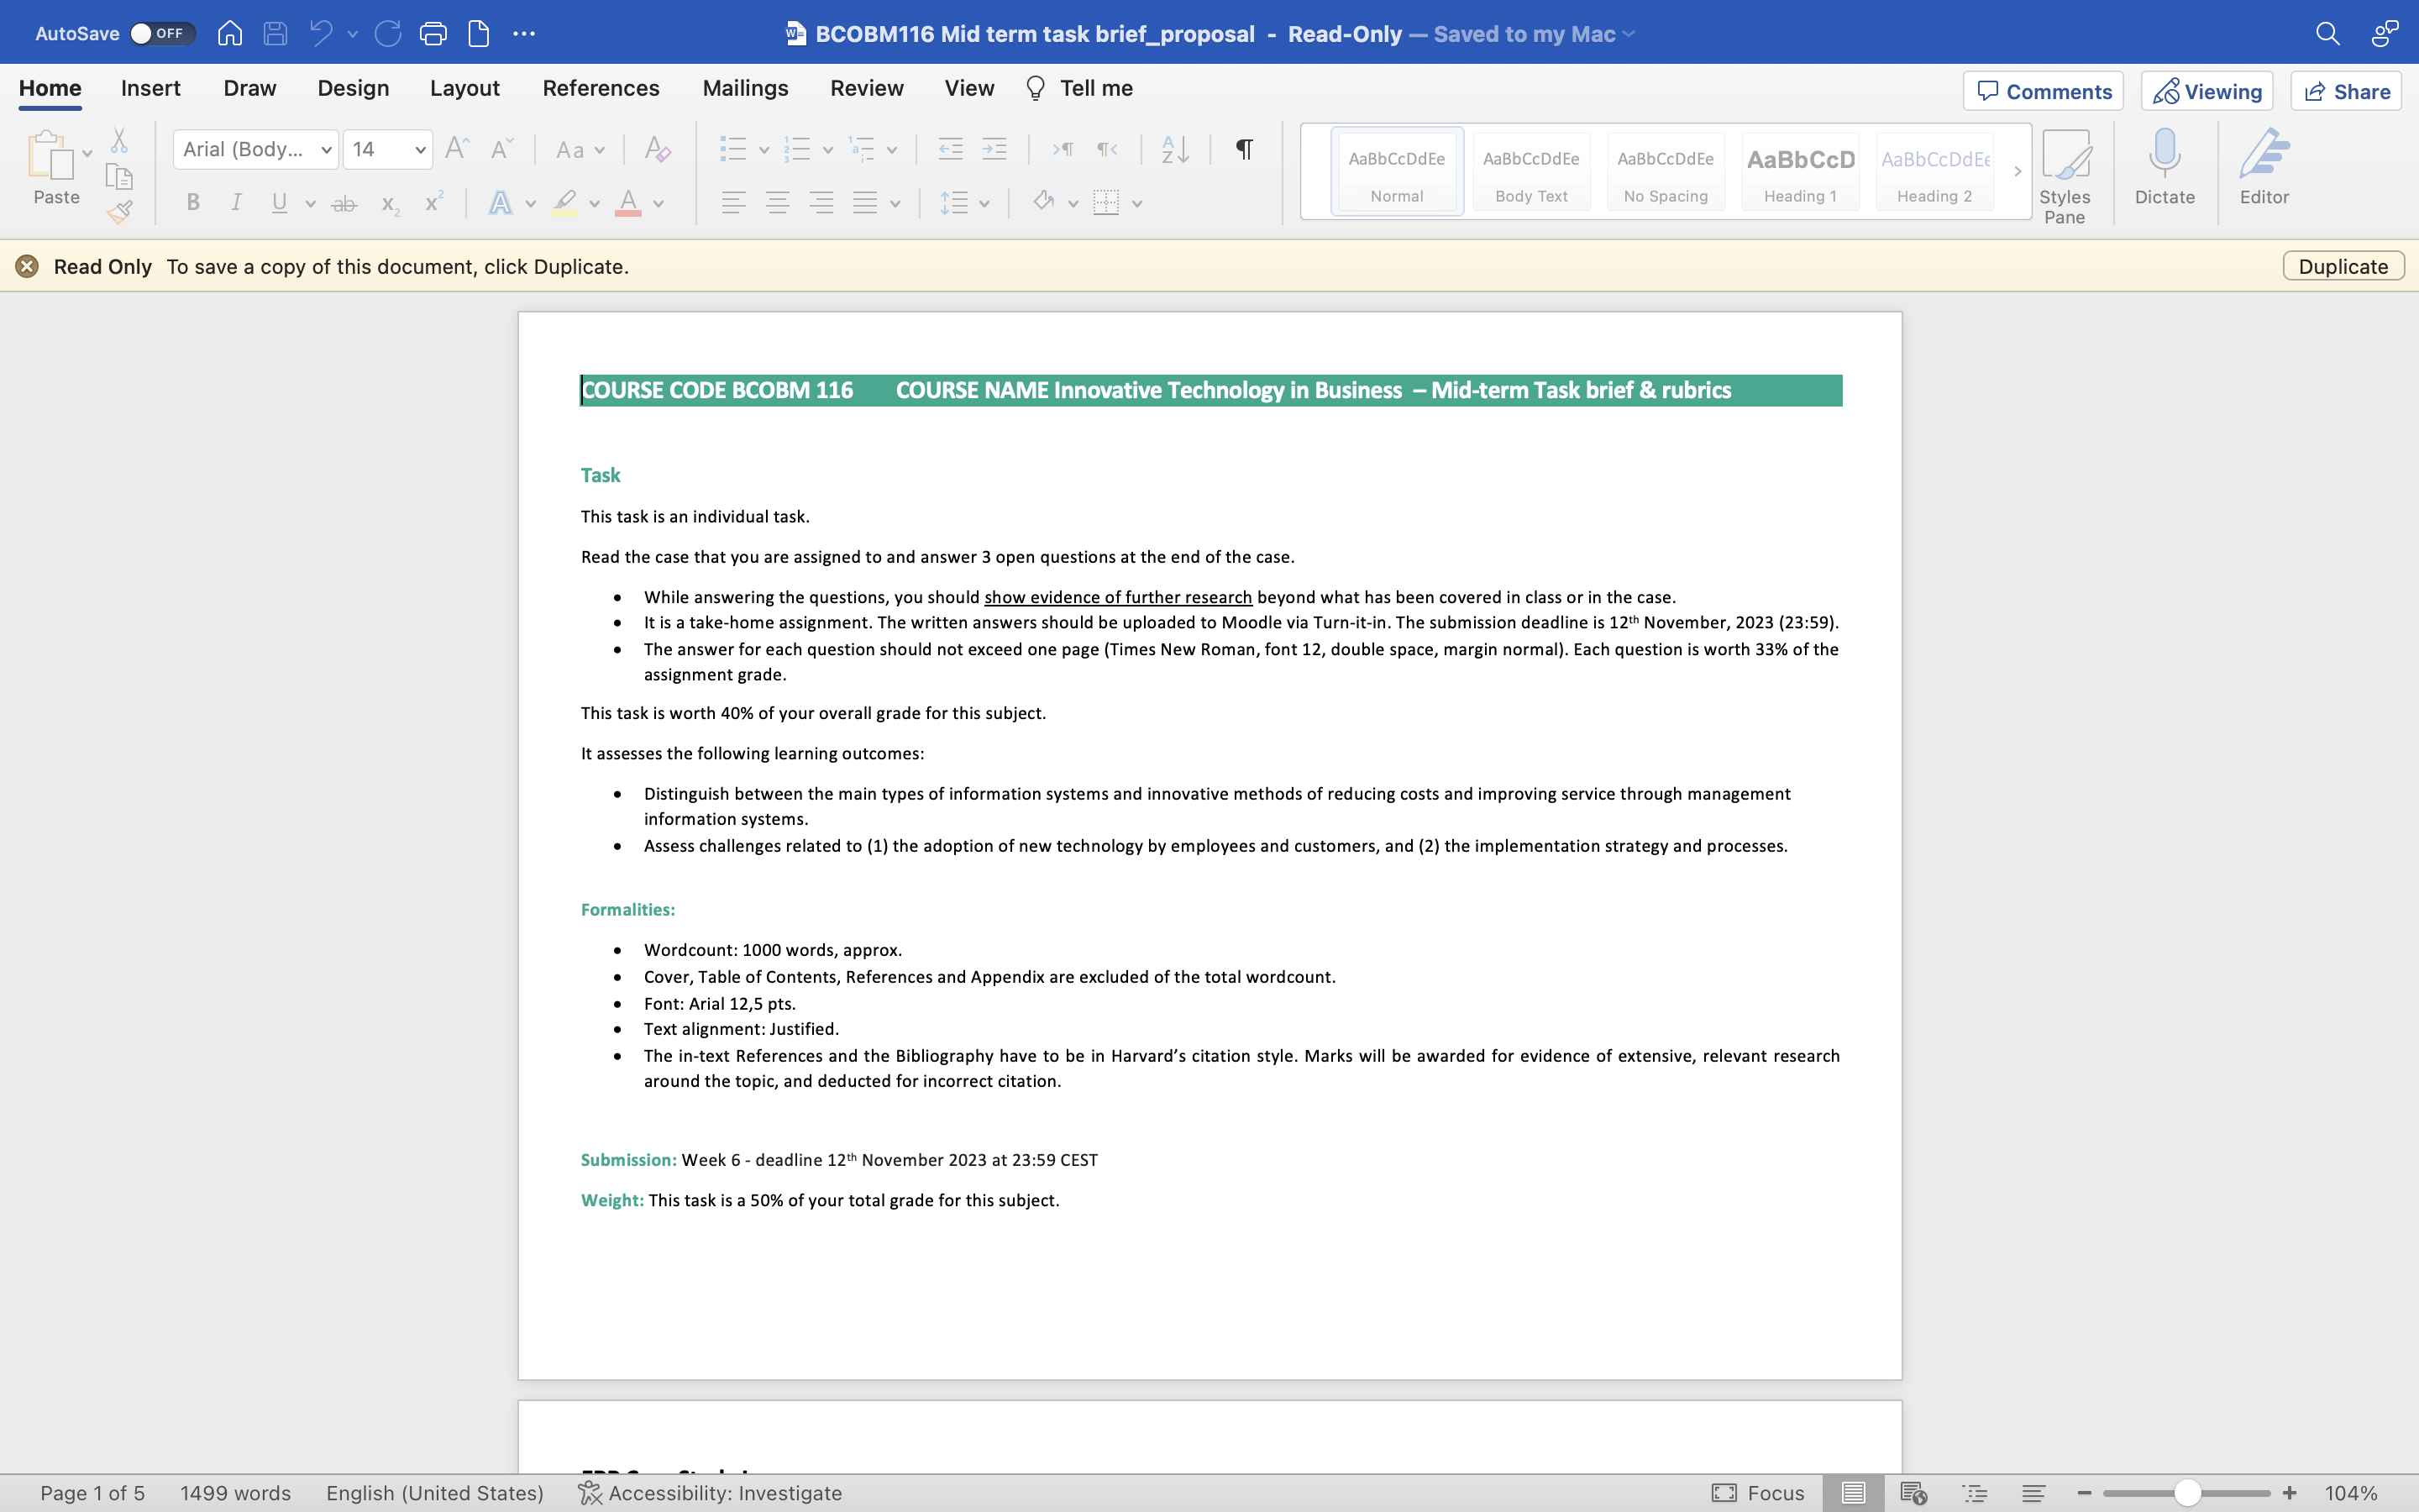Click the Duplicate button

(x=2343, y=266)
